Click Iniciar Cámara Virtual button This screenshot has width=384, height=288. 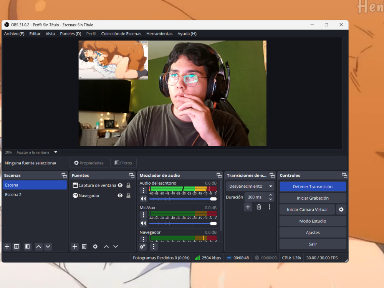click(307, 209)
